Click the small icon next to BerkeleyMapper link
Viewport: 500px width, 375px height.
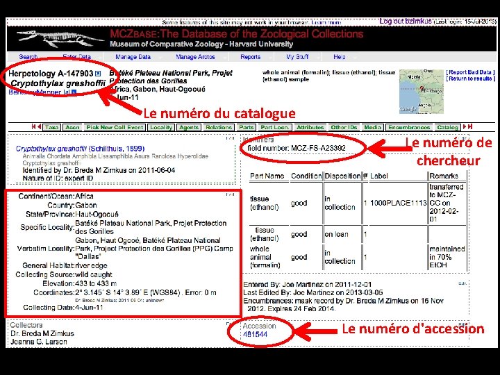tap(74, 92)
